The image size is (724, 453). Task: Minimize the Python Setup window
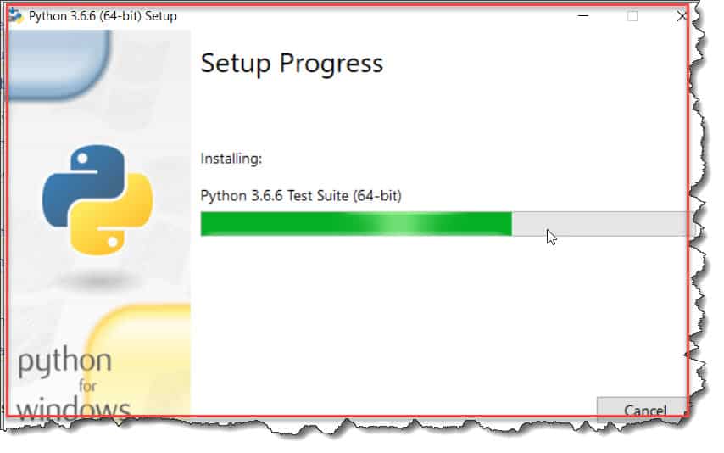coord(583,16)
